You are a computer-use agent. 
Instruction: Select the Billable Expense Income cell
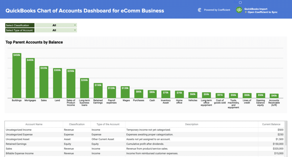(x=34, y=154)
